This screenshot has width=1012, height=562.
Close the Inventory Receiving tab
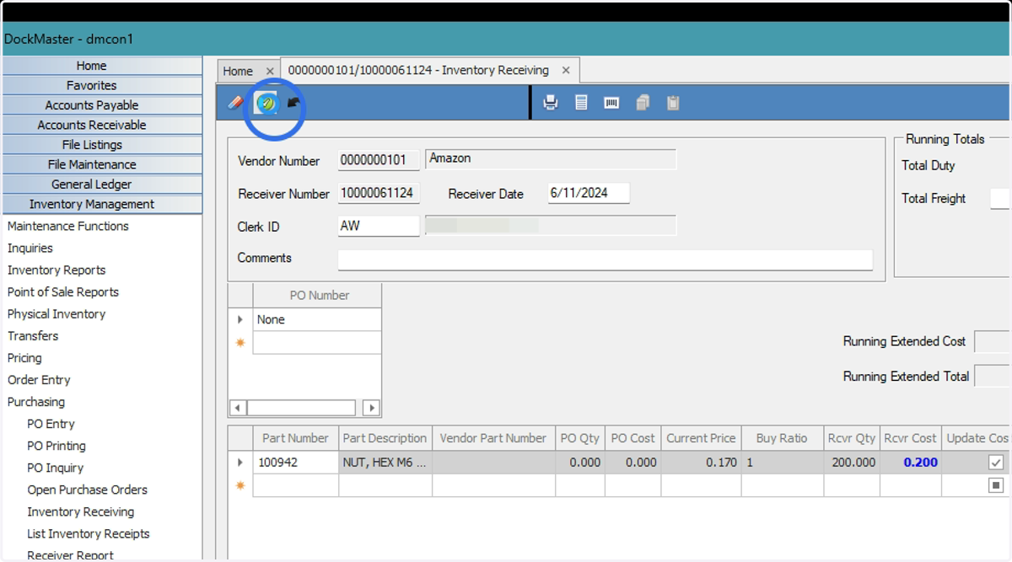pos(567,71)
